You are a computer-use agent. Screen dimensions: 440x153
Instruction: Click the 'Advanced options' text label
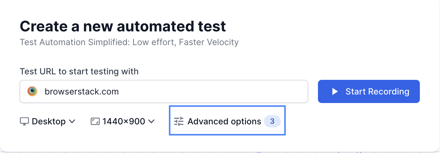(224, 121)
